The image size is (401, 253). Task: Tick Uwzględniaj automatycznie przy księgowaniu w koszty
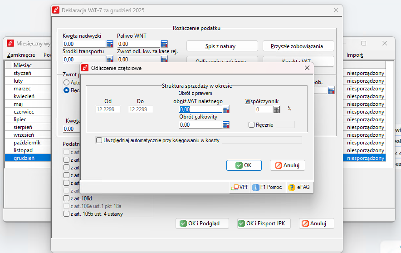click(99, 140)
